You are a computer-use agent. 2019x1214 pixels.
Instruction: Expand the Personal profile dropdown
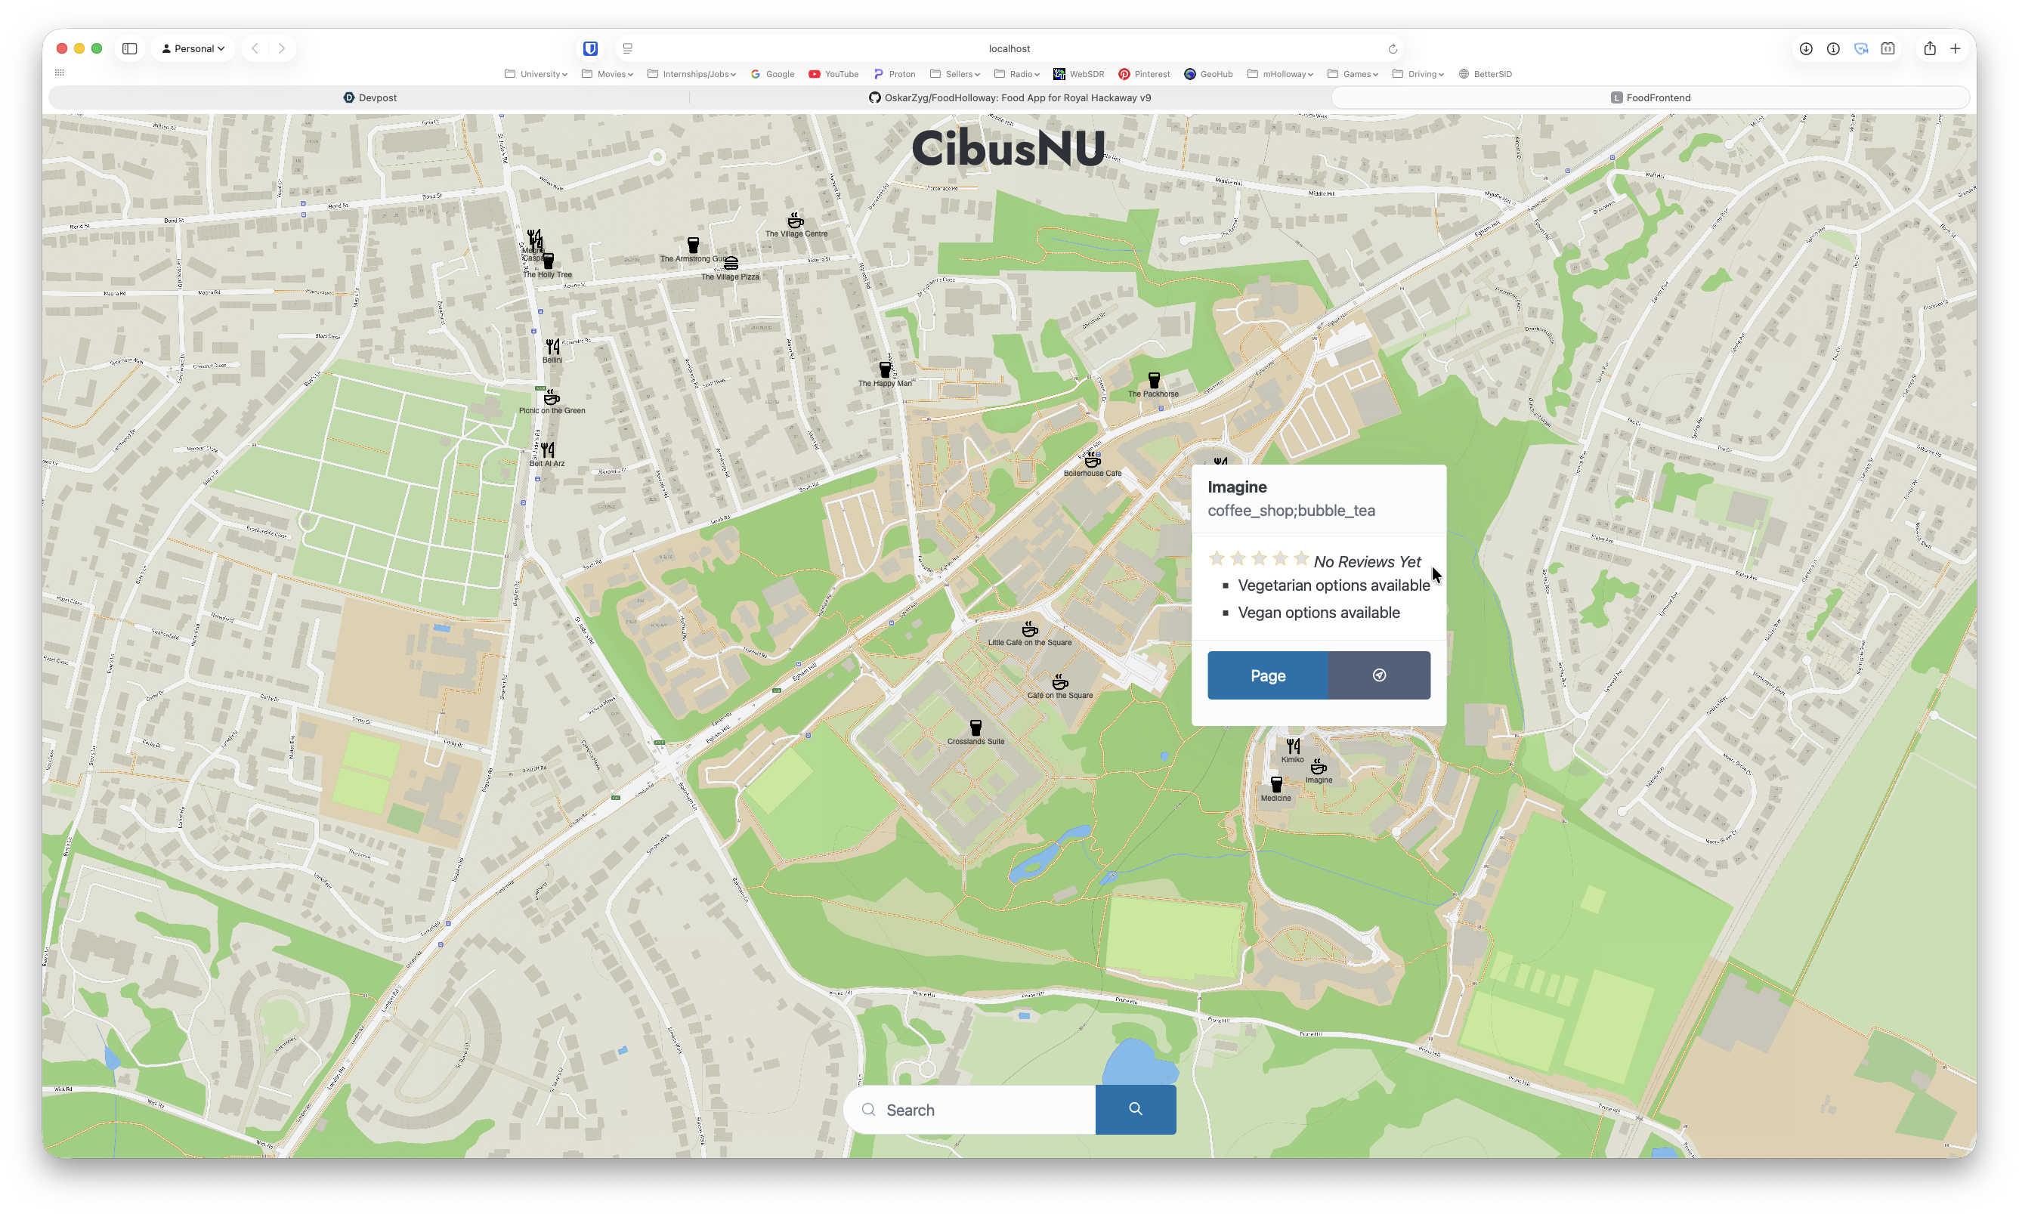click(193, 48)
